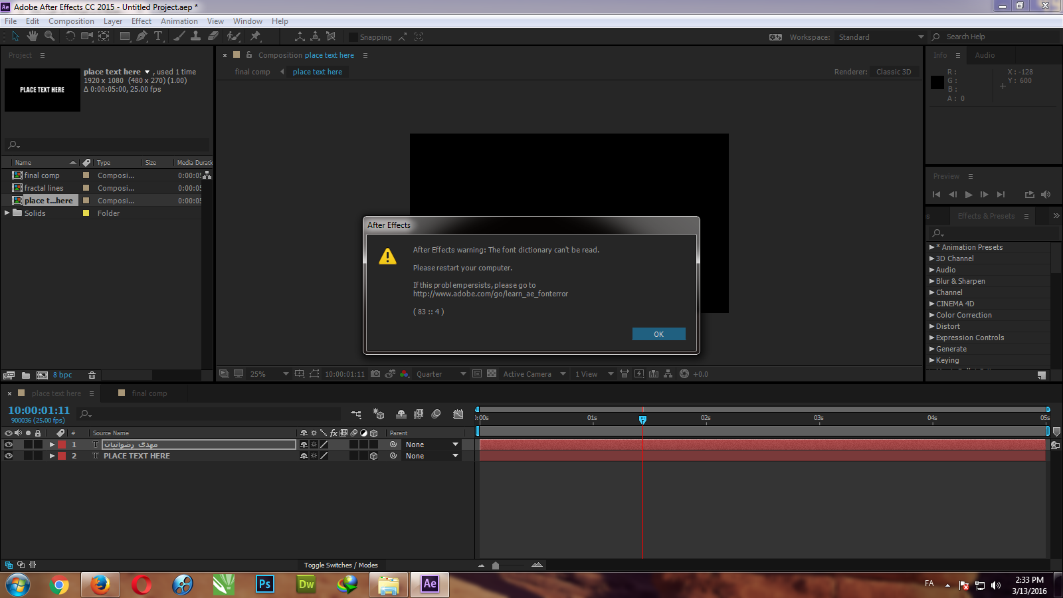This screenshot has height=598, width=1063.
Task: Switch to final comp timeline tab
Action: pos(149,393)
